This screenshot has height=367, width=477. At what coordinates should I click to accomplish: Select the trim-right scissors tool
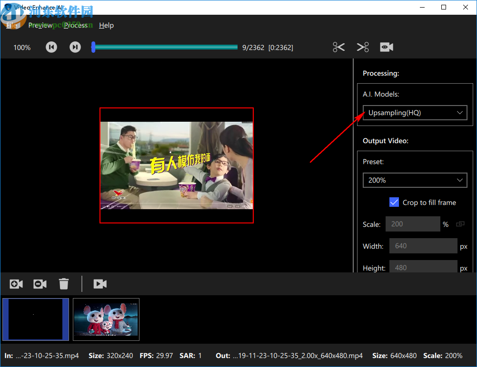(362, 47)
